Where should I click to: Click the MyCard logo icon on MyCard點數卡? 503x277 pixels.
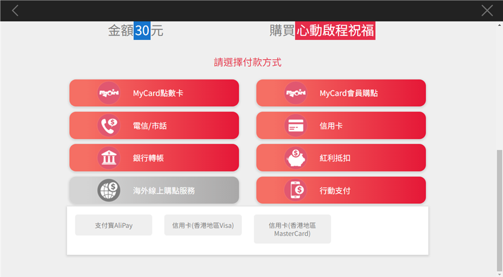tap(109, 93)
